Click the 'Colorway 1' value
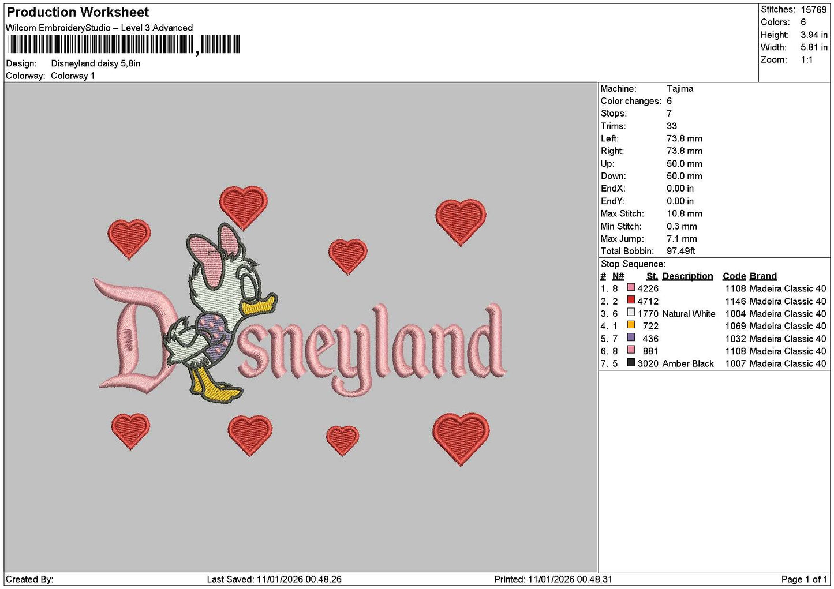Image resolution: width=834 pixels, height=589 pixels. tap(73, 76)
